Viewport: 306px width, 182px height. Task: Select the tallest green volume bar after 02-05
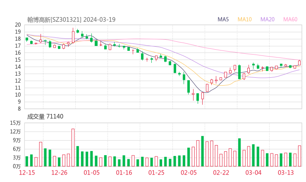(202, 151)
